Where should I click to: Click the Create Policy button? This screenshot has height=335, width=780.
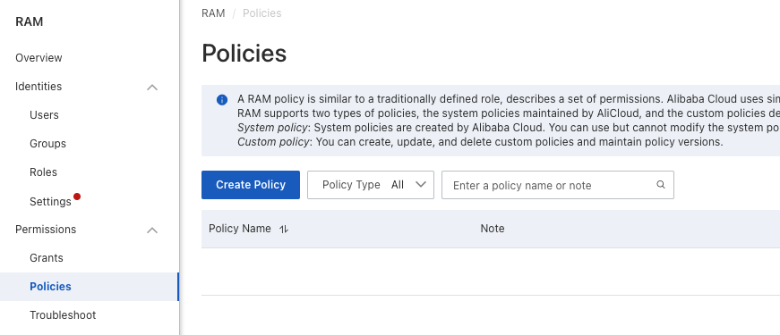pos(251,185)
